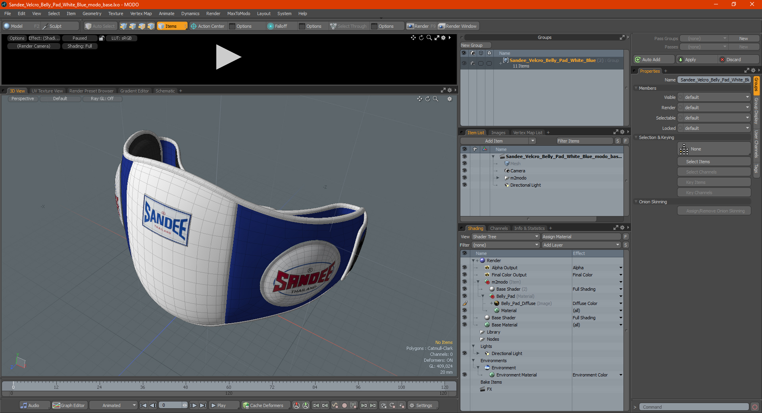The image size is (762, 413).
Task: Select Materials selection mode icon
Action: click(x=151, y=26)
